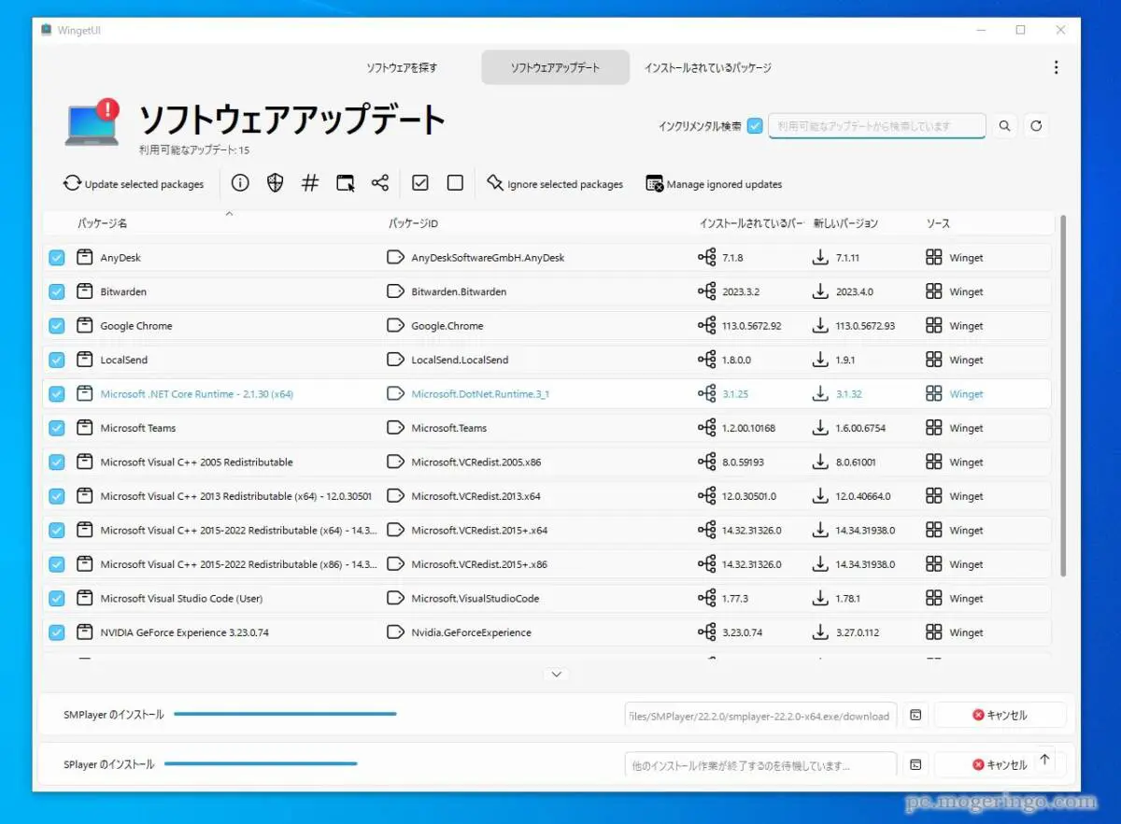Uncheck NVIDIA GeForce Experience checkbox
1121x824 pixels.
(x=57, y=632)
